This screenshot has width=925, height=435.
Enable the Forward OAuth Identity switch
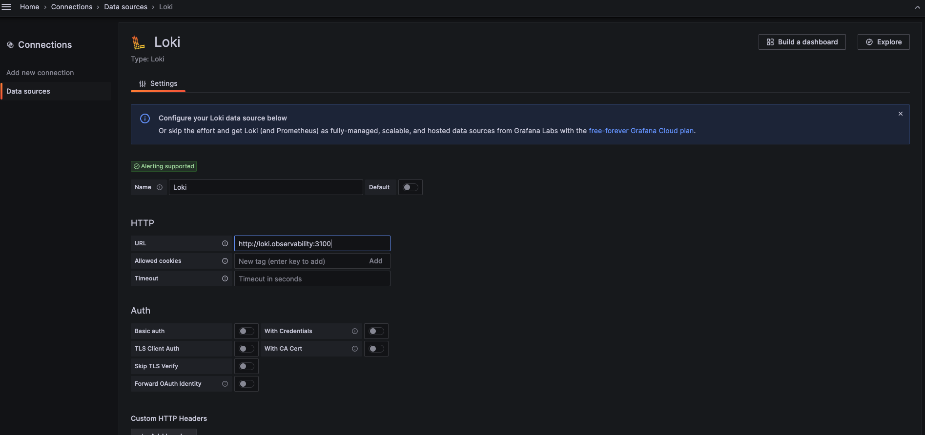(247, 384)
